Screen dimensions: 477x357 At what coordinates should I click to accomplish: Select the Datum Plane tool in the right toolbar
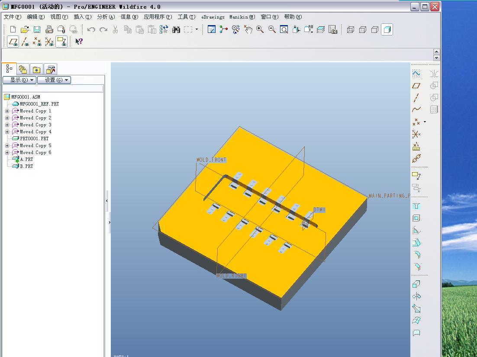click(416, 86)
